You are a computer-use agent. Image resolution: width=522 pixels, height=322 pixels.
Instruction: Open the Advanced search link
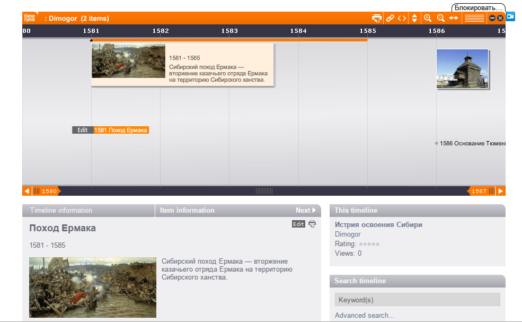click(365, 316)
